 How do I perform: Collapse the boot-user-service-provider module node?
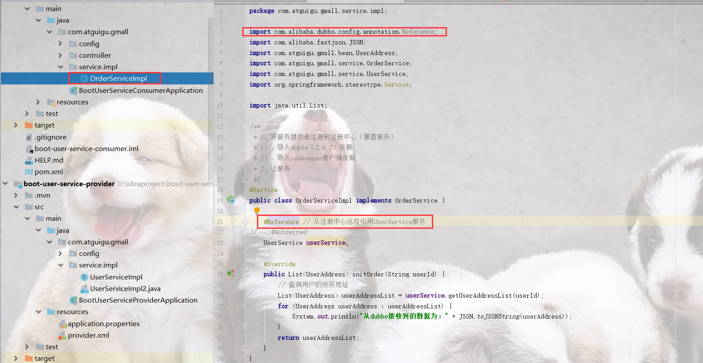5,183
